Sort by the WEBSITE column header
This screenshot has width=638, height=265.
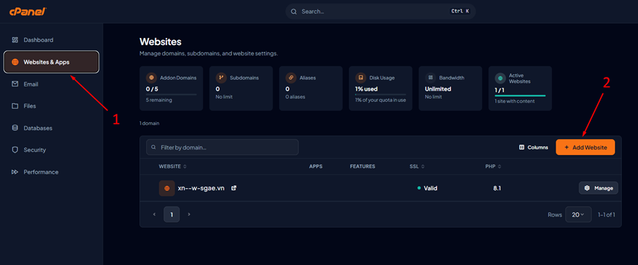click(x=172, y=166)
